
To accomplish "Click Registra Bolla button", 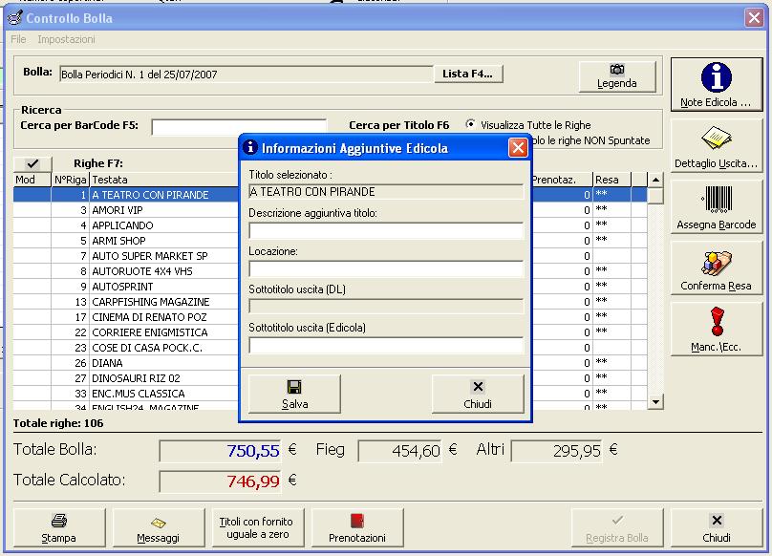I will [x=617, y=528].
